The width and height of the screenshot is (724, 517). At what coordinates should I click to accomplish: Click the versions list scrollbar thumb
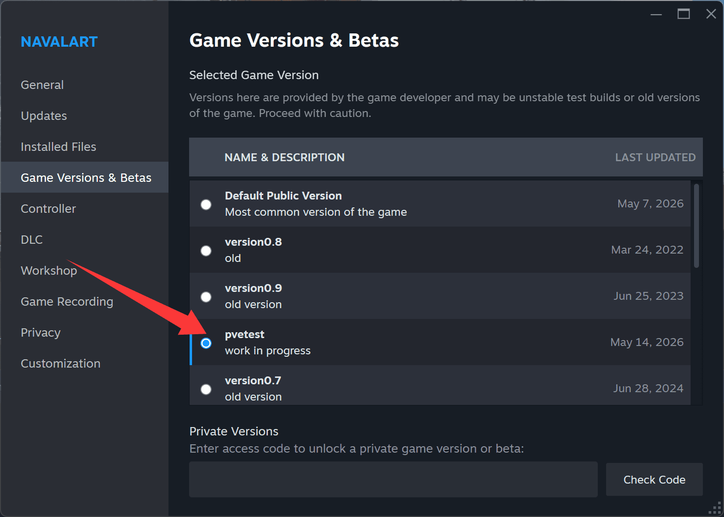coord(696,226)
